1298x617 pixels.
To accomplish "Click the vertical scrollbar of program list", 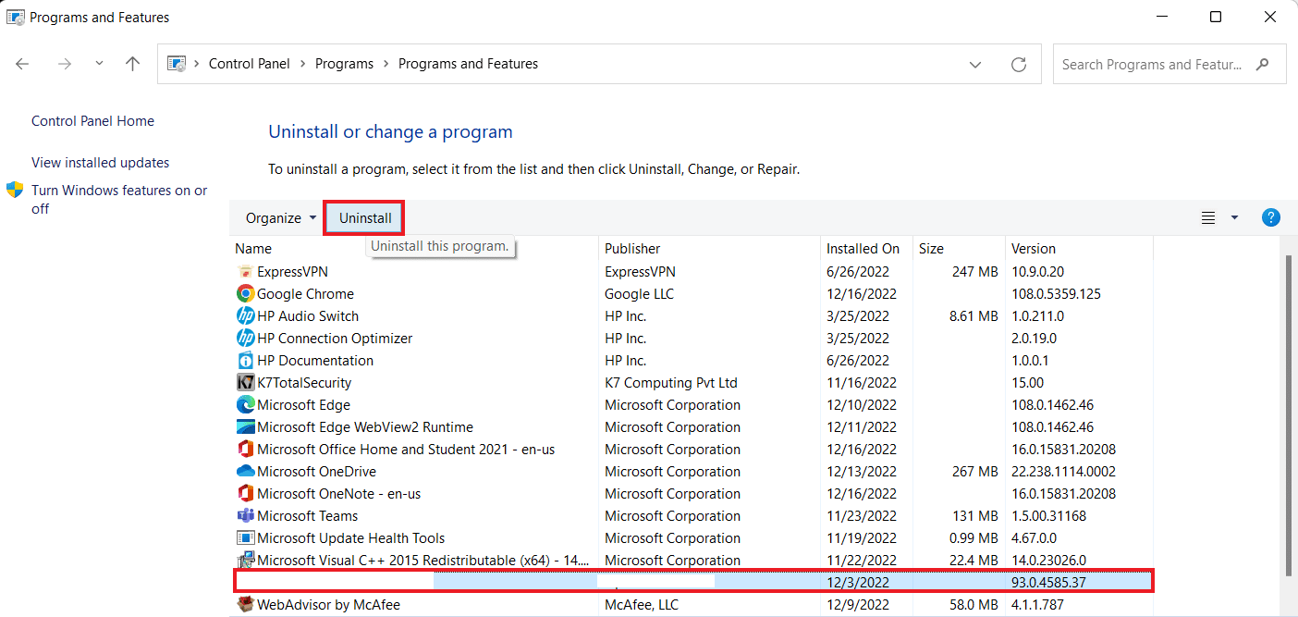I will (1289, 416).
